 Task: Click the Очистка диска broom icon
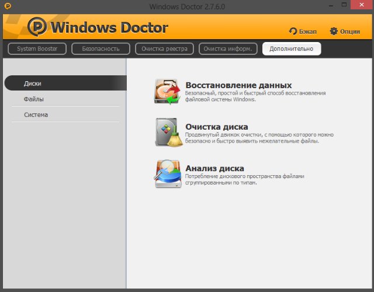169,133
